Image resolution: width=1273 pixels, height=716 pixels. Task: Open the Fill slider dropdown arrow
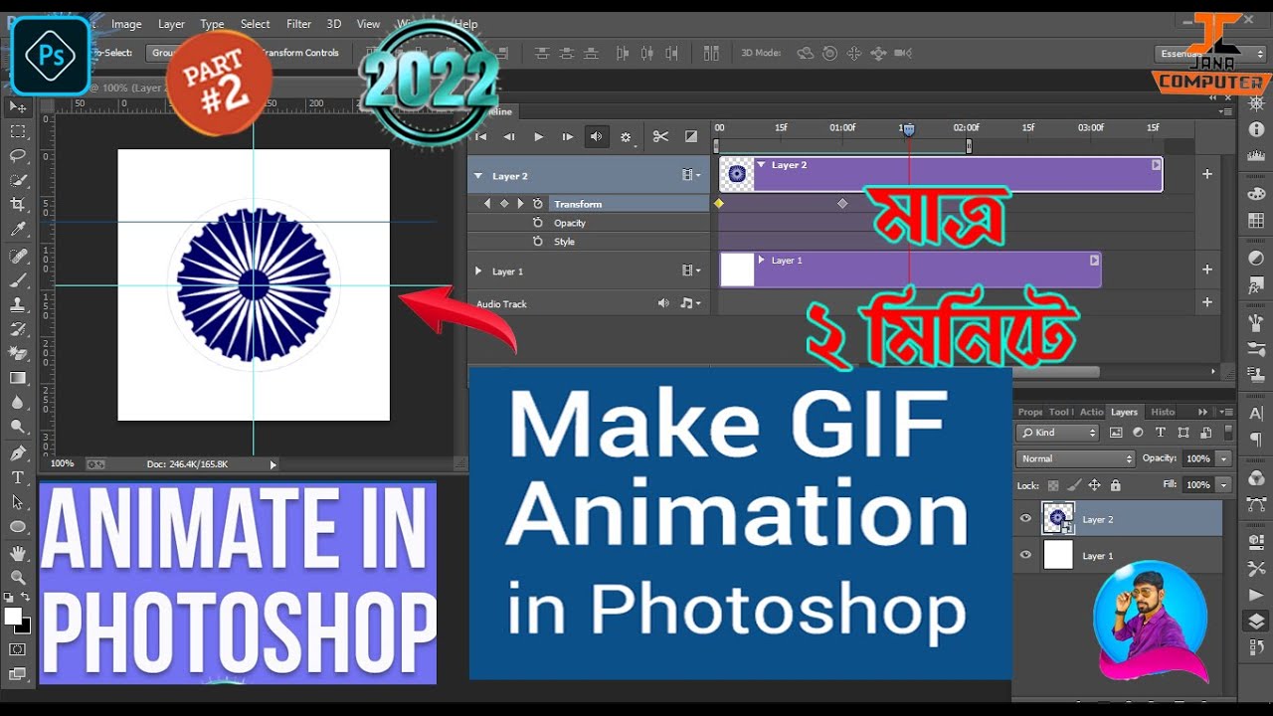(x=1224, y=484)
